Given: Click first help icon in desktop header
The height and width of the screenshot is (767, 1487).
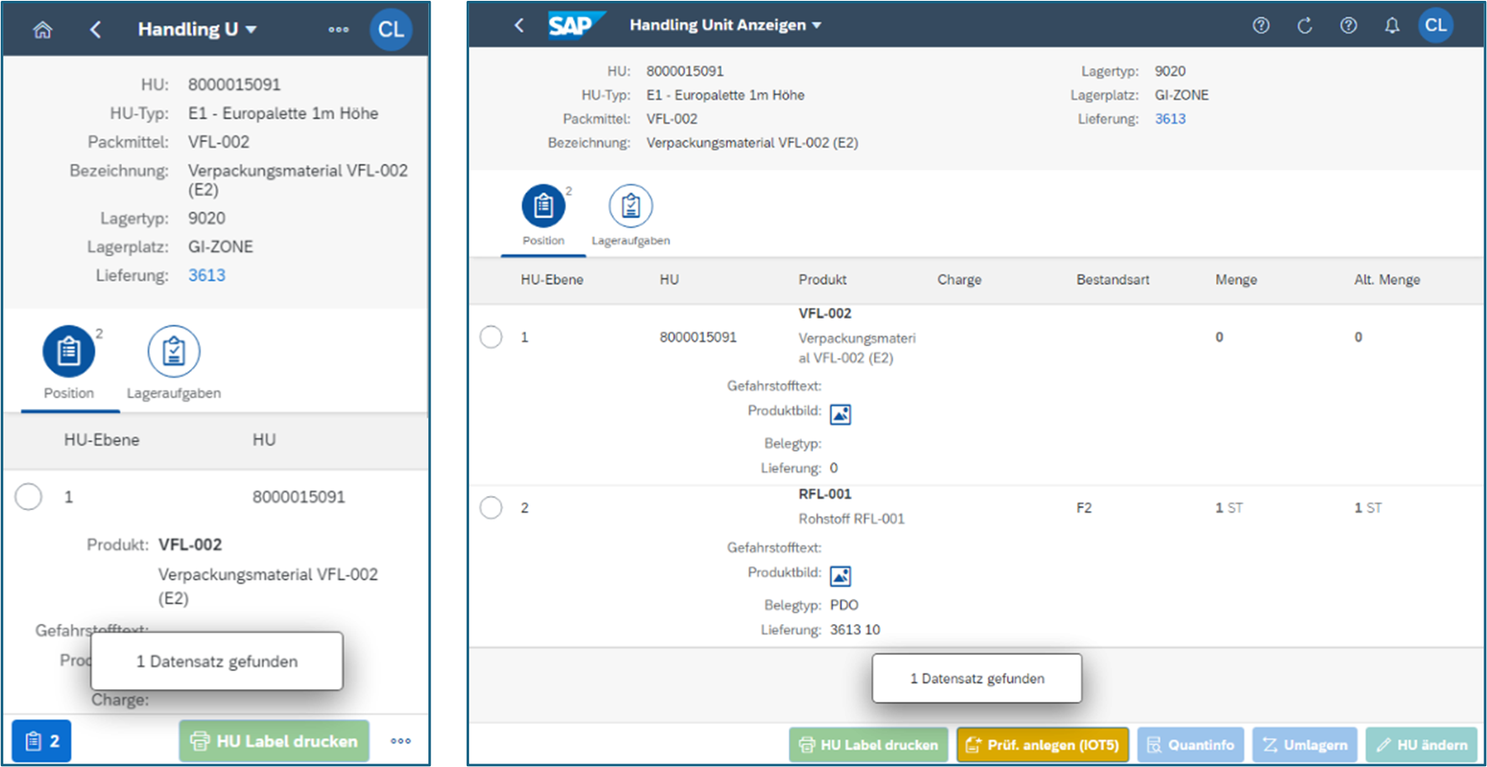Looking at the screenshot, I should click(1260, 26).
